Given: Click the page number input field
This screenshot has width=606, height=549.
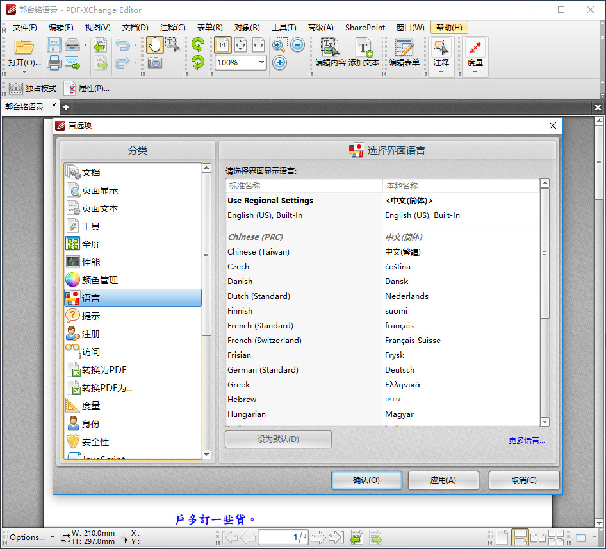Looking at the screenshot, I should [283, 537].
